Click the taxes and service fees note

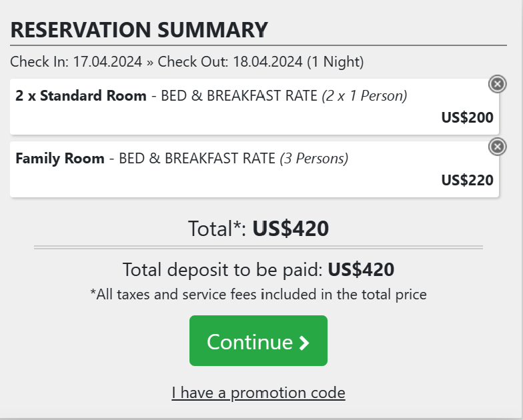258,294
